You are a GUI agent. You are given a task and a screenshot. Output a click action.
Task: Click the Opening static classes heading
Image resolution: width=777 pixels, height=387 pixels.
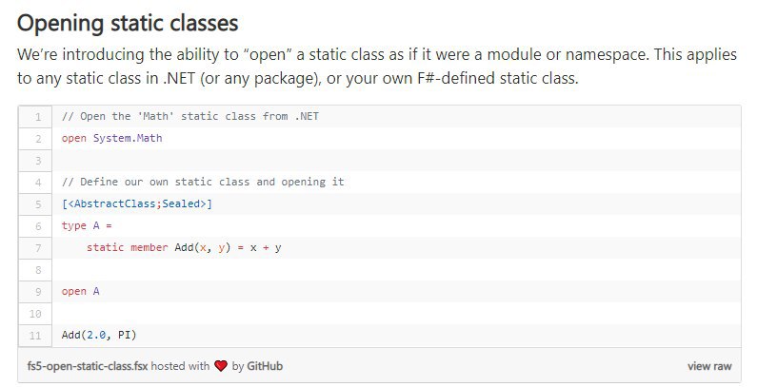128,23
